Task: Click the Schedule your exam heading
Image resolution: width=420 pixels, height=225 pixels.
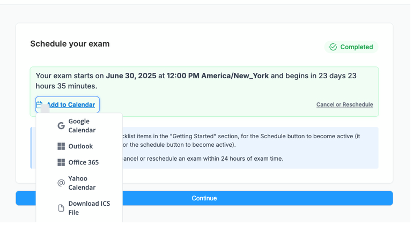Action: pos(70,44)
